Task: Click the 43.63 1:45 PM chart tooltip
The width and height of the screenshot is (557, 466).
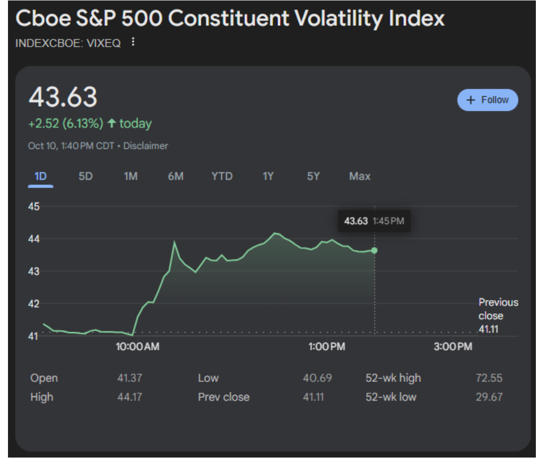Action: (374, 221)
